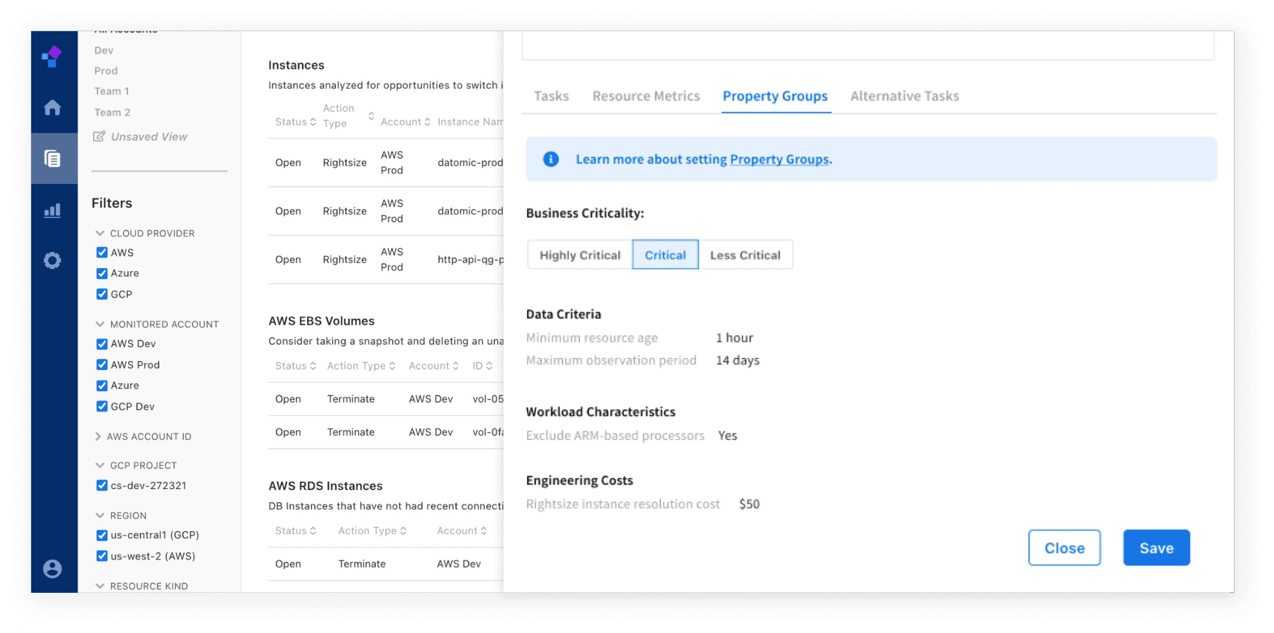Follow the Property Groups help link
Image resolution: width=1274 pixels, height=633 pixels.
pyautogui.click(x=779, y=159)
